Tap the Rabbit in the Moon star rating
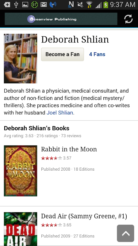 tap(56, 158)
